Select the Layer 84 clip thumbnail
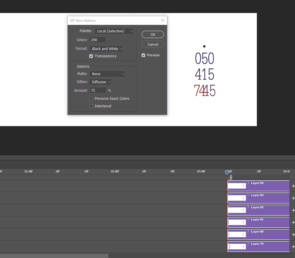Screen dimensions: 295x258 tap(237, 186)
